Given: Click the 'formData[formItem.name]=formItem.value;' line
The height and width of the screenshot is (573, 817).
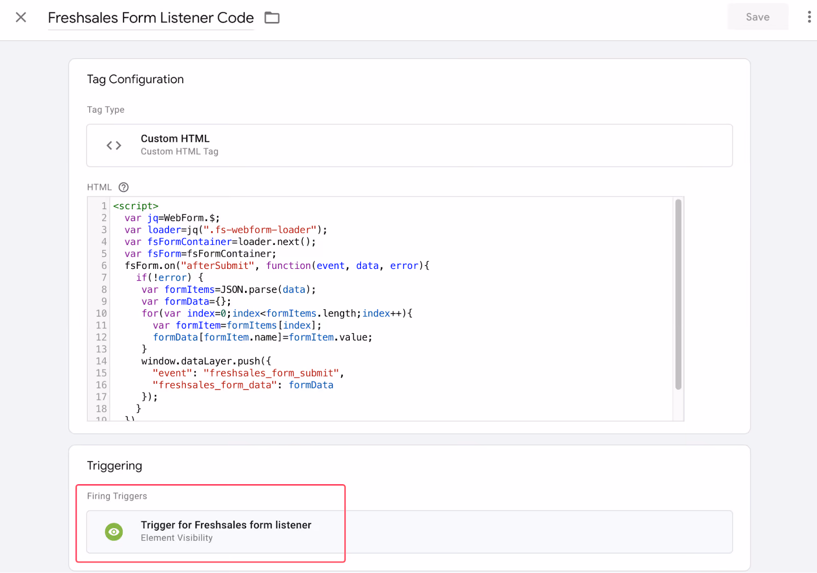Looking at the screenshot, I should tap(262, 337).
